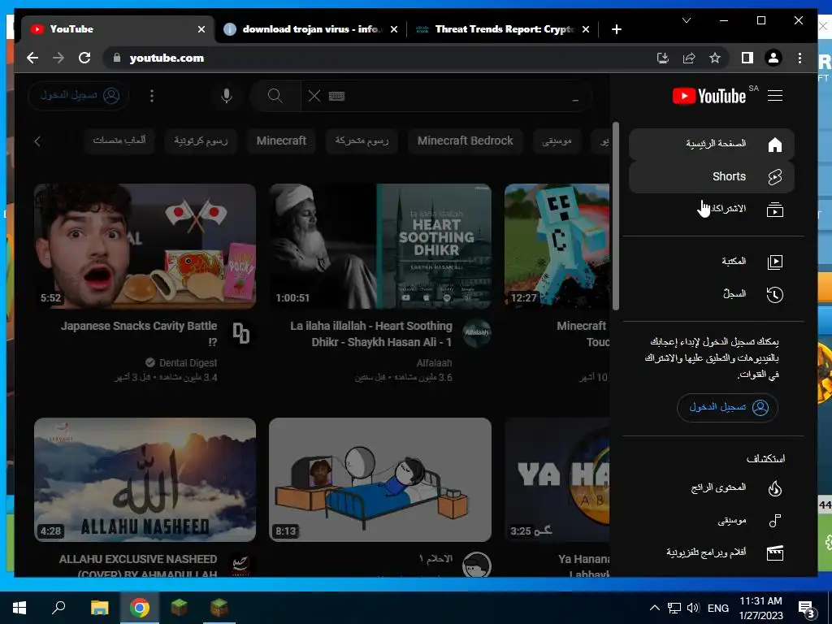Click the sign-in button in the sidebar
Viewport: 832px width, 624px height.
tap(727, 408)
